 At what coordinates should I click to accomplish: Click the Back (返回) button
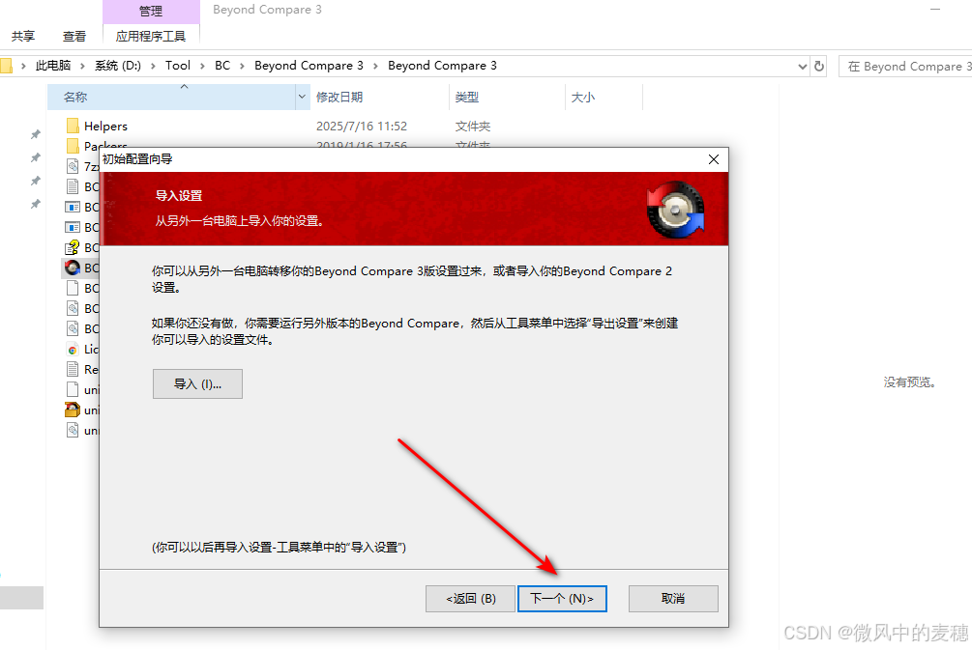coord(470,599)
